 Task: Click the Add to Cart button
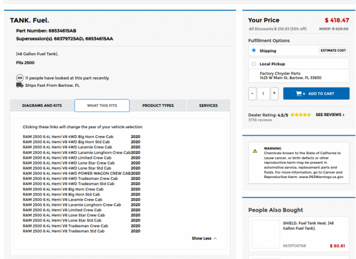click(x=317, y=94)
